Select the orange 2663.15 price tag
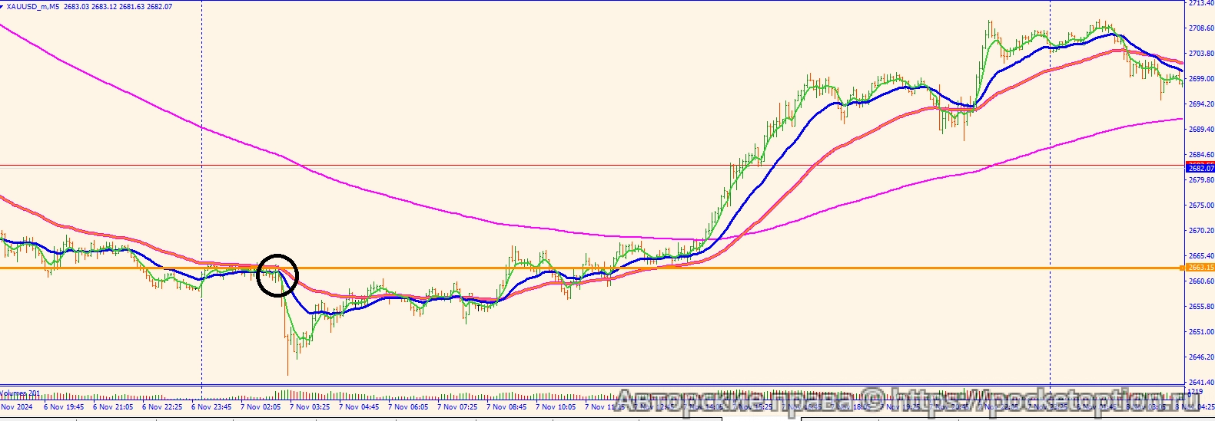The height and width of the screenshot is (421, 1215). click(x=1200, y=268)
